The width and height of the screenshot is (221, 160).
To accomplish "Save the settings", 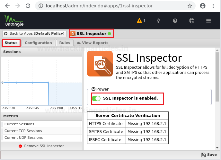I will pyautogui.click(x=209, y=155).
